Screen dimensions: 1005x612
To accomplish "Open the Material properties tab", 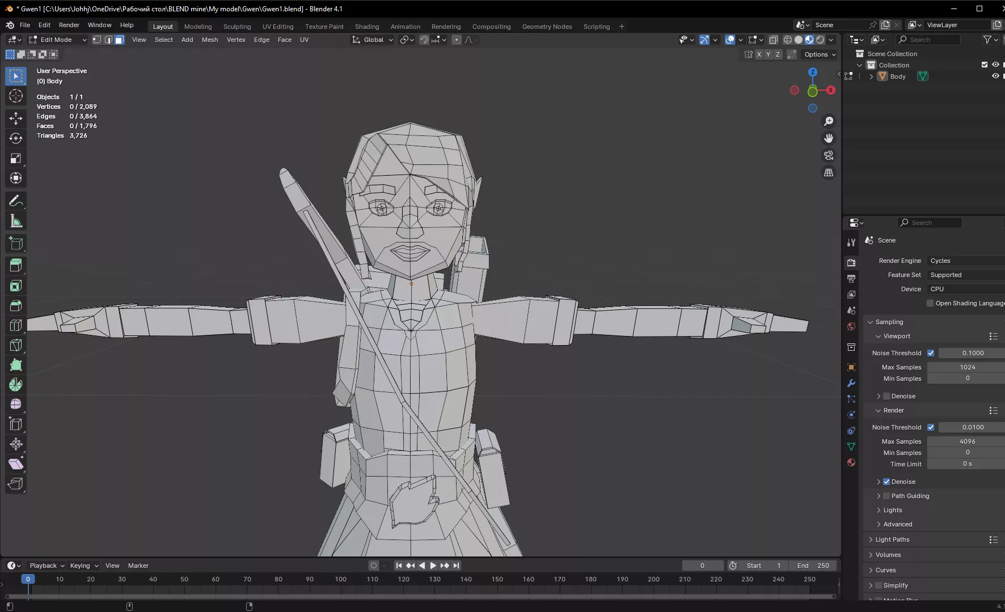I will click(851, 462).
